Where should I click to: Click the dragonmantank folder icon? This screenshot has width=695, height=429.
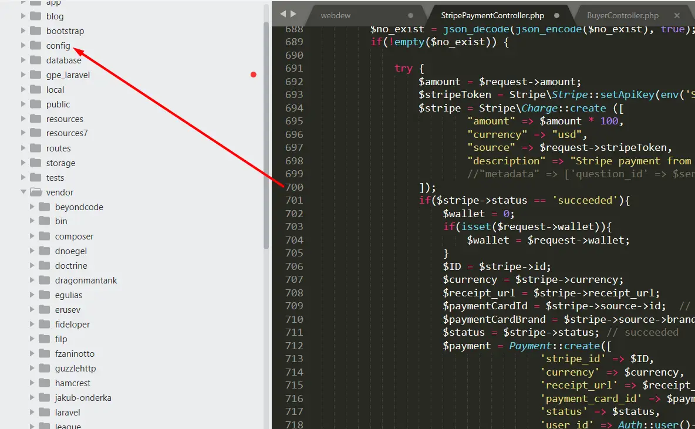coord(45,280)
